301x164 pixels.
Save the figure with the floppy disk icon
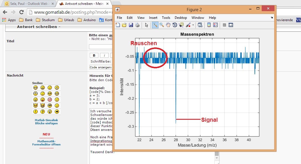131,25
